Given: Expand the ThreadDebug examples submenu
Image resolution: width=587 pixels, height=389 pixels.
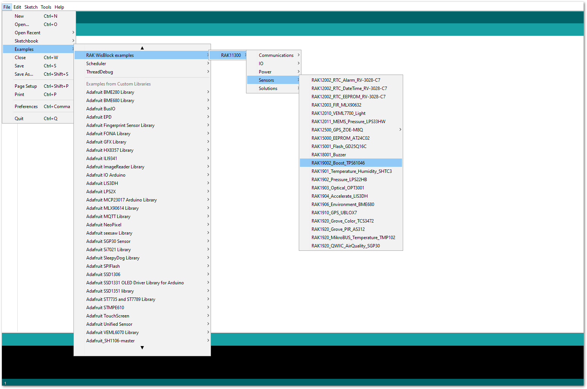Looking at the screenshot, I should click(x=142, y=72).
